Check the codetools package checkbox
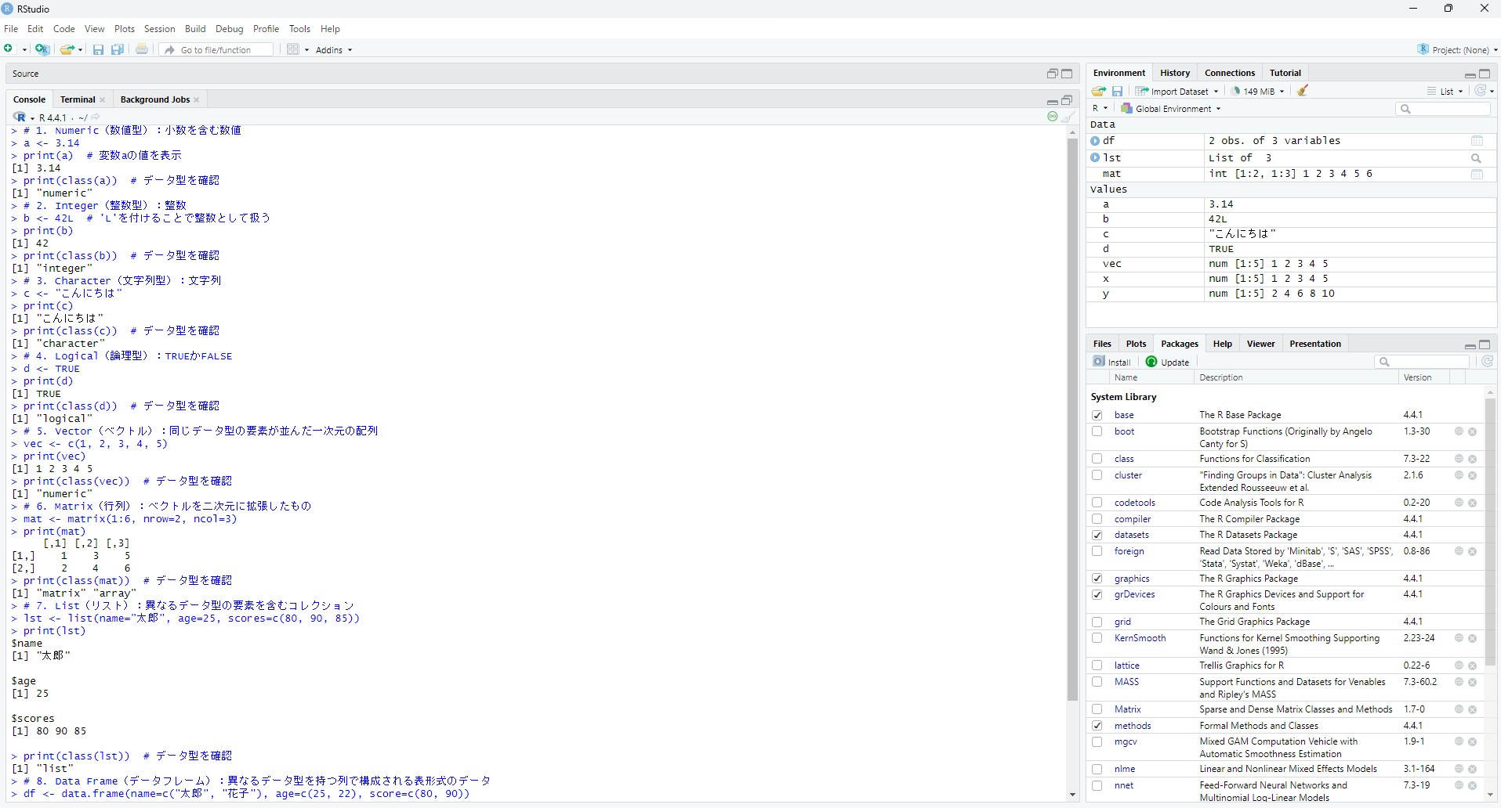Screen dimensions: 1501x808 (x=1097, y=503)
